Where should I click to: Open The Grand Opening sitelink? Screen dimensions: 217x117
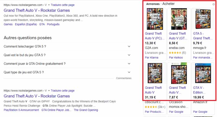86,110
